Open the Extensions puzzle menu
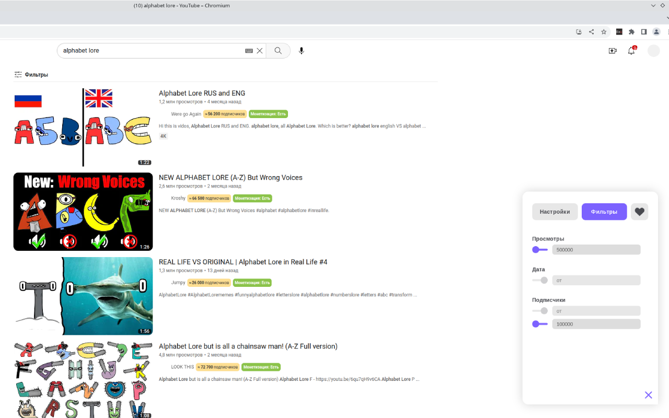This screenshot has width=669, height=418. pos(631,32)
